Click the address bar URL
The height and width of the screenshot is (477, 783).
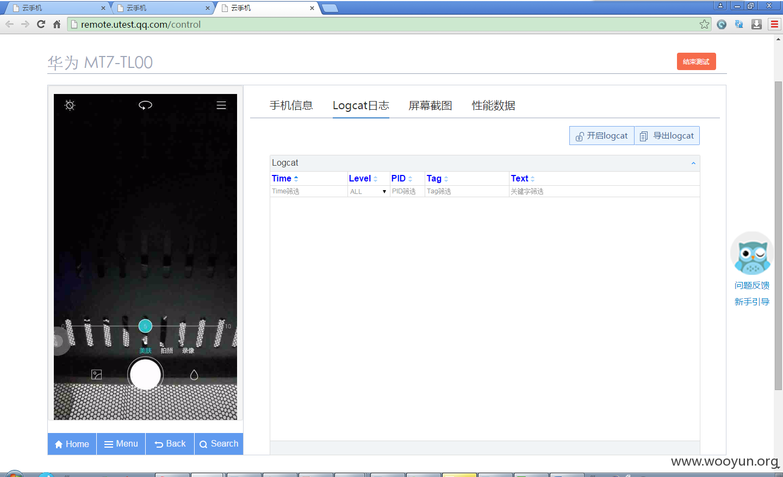(x=141, y=24)
